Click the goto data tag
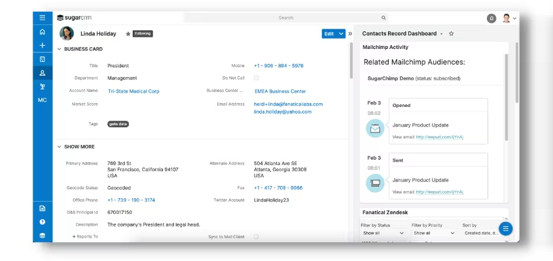 tap(118, 124)
